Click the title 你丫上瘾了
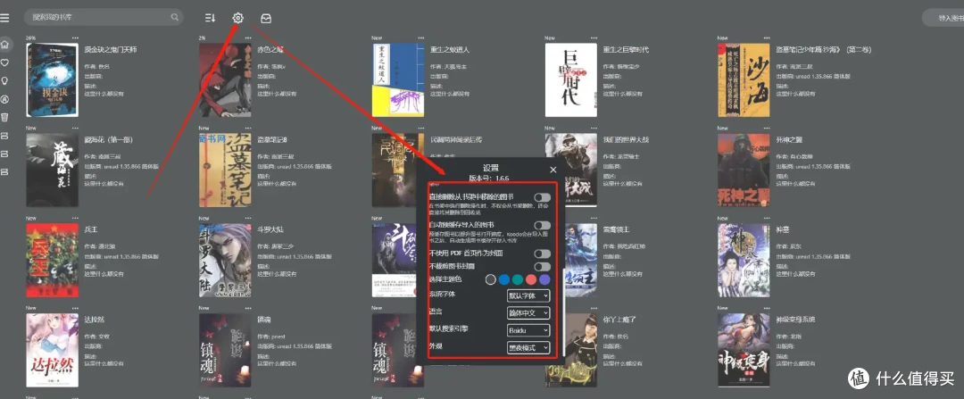Screen dimensions: 964x399 pos(618,320)
